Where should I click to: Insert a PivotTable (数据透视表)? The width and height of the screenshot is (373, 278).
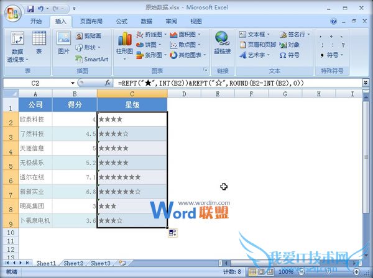pyautogui.click(x=17, y=47)
